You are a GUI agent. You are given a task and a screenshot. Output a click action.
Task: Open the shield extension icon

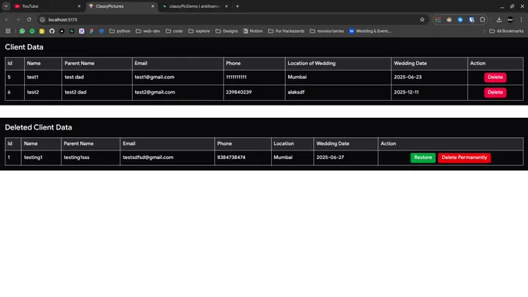coord(471,20)
